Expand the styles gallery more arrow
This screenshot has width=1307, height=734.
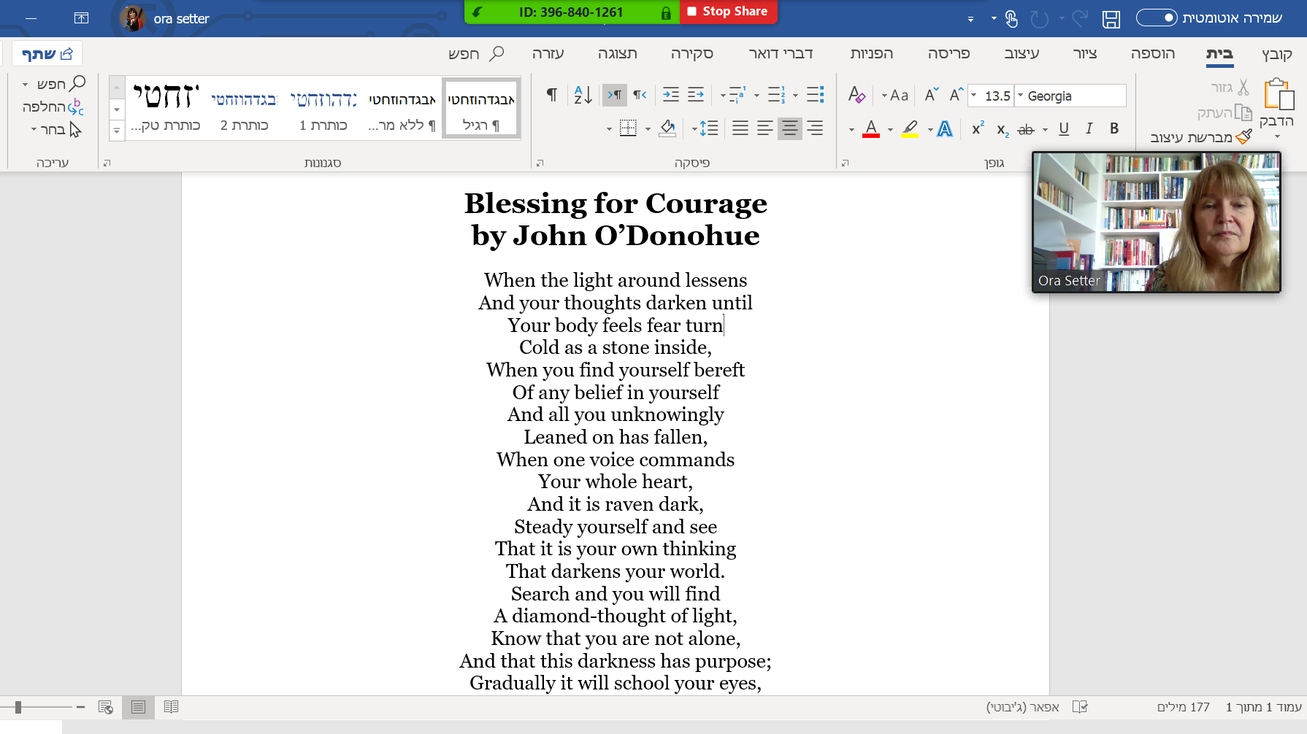(x=117, y=131)
